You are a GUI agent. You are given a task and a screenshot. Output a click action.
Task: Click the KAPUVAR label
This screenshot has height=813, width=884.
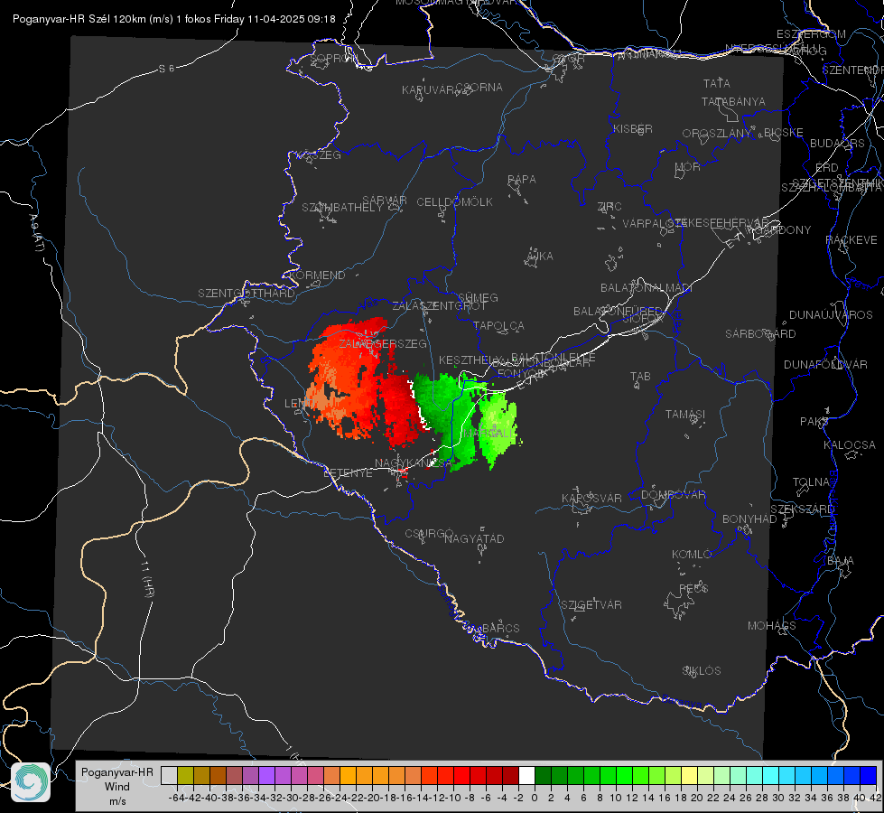(429, 90)
